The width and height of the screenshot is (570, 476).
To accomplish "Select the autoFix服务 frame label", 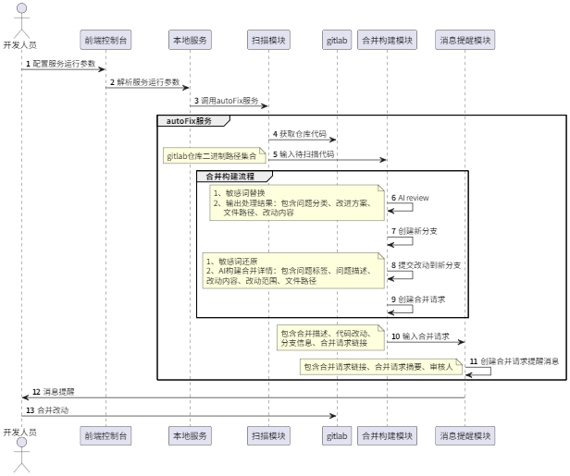I will pos(189,121).
